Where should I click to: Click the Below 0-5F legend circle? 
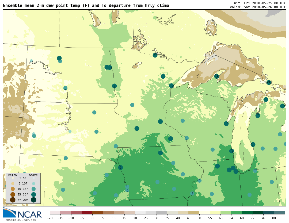click(x=13, y=178)
